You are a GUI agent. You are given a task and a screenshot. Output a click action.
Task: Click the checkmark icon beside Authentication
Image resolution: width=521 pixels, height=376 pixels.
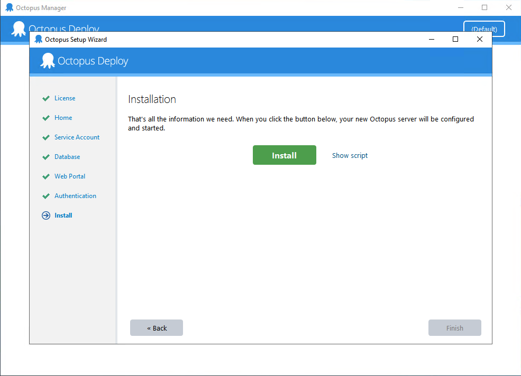click(x=46, y=196)
